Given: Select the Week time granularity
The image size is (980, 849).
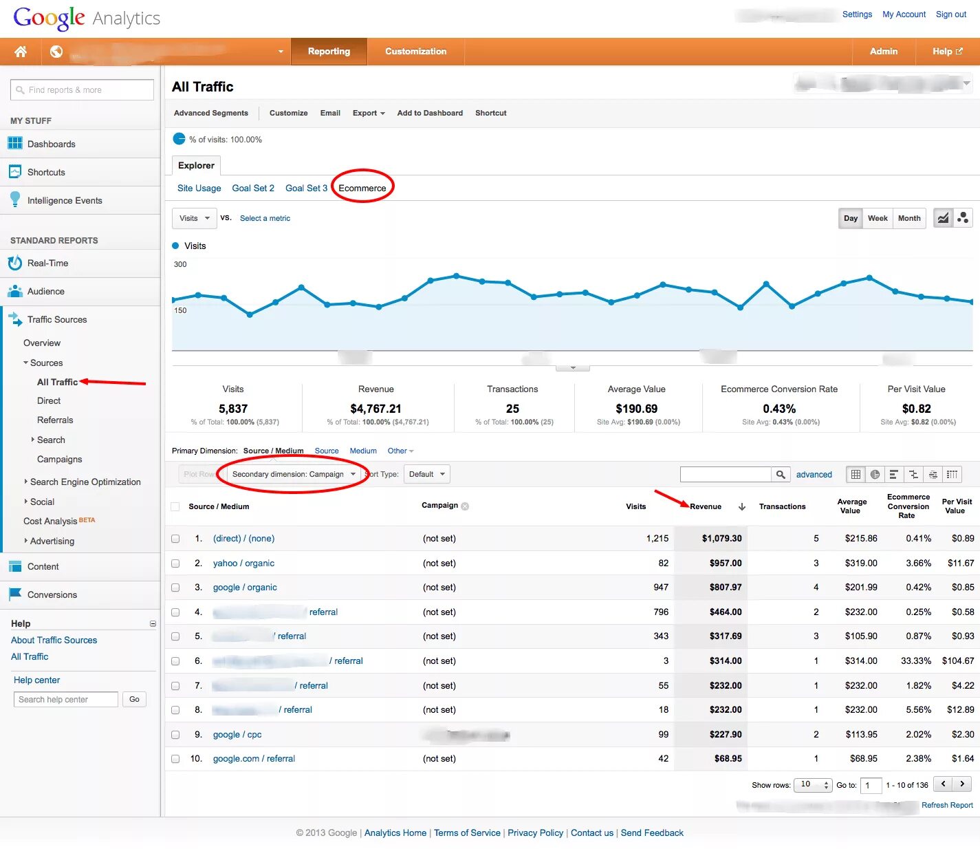Looking at the screenshot, I should [x=878, y=218].
